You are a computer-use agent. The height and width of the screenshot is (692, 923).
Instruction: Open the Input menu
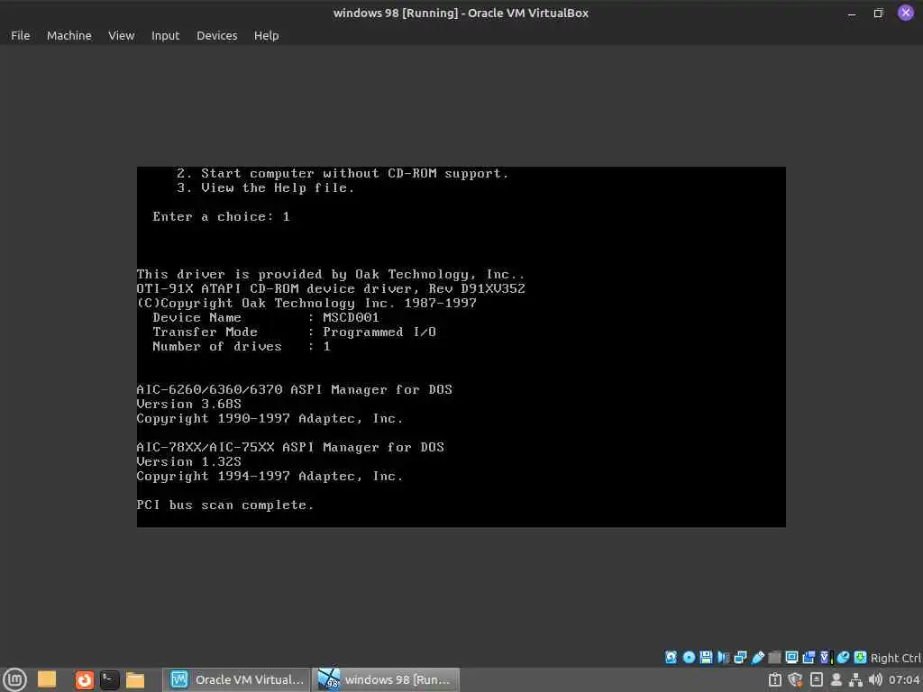tap(165, 35)
